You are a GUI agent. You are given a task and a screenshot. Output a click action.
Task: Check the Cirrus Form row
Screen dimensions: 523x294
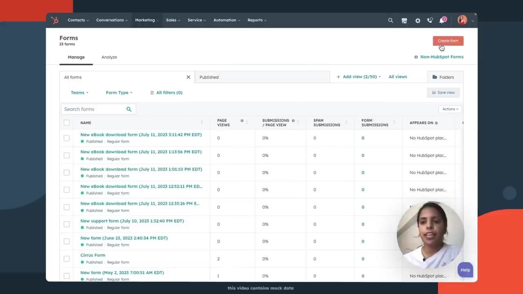pos(67,258)
